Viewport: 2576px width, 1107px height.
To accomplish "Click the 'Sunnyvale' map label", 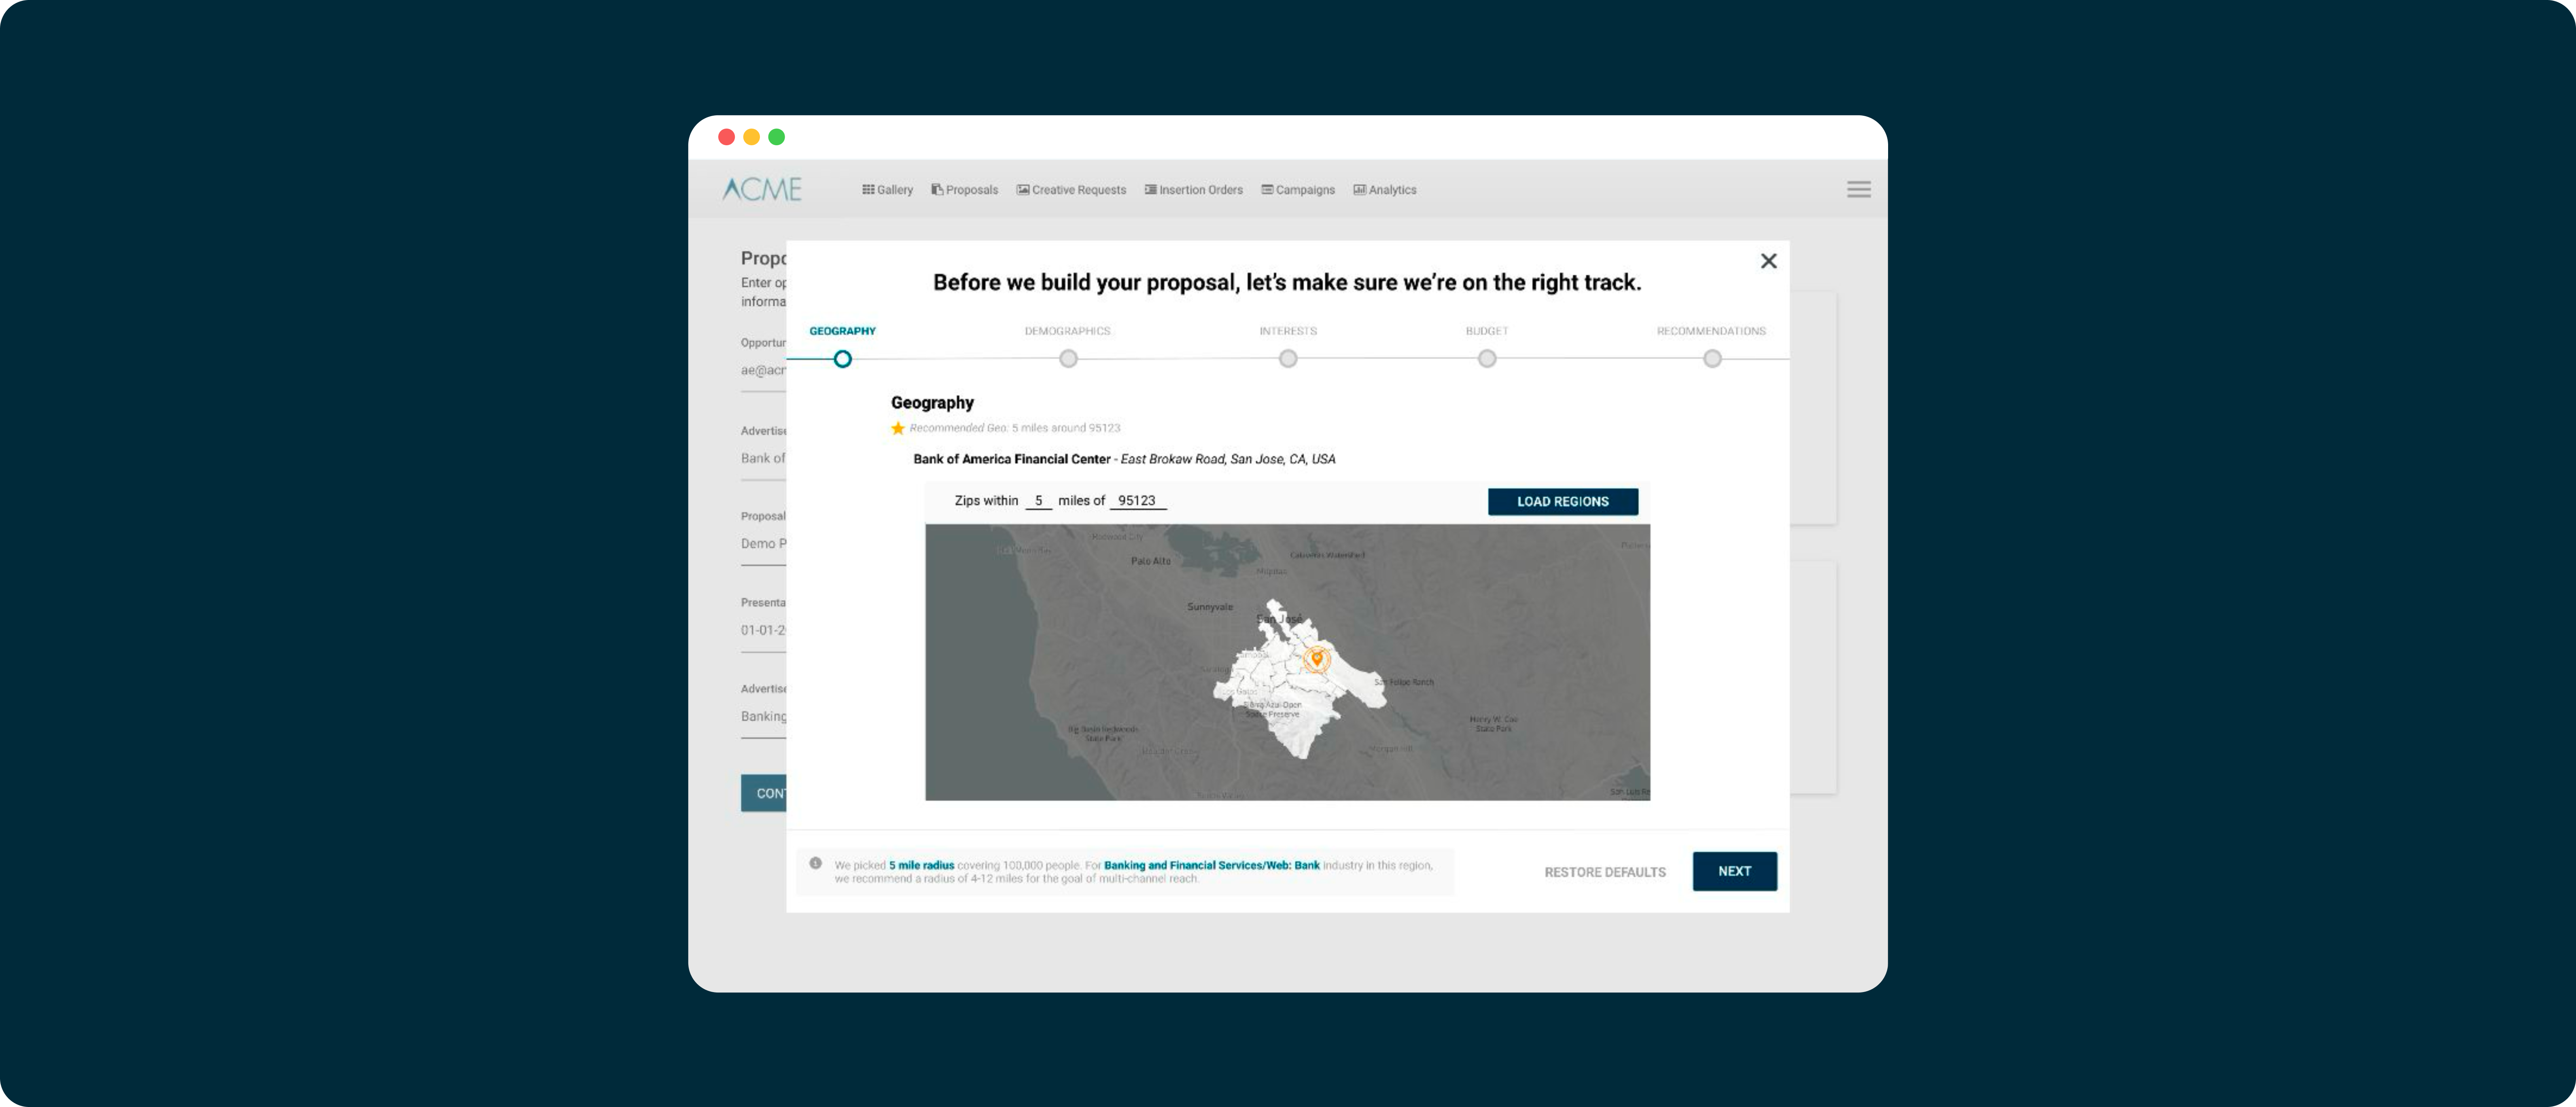I will (x=1209, y=607).
